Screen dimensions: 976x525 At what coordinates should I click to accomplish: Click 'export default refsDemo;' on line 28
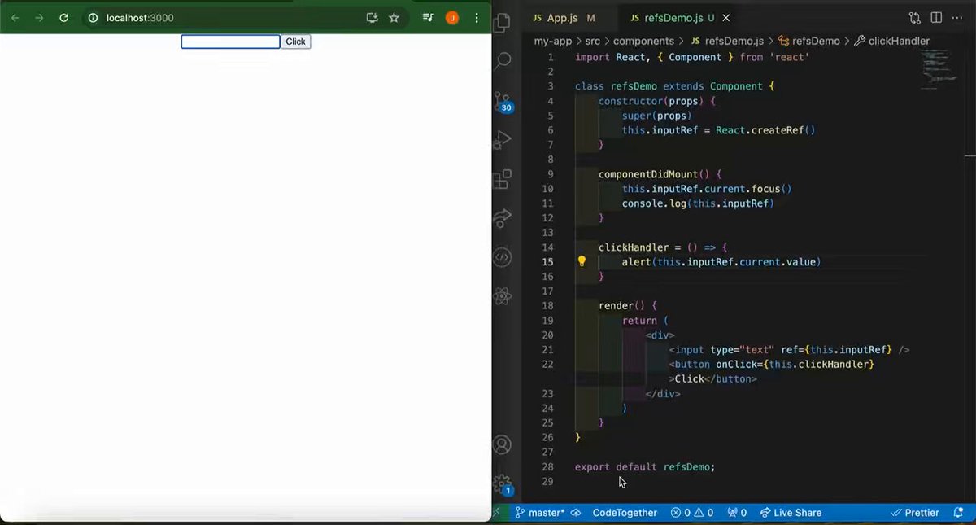[x=644, y=467]
